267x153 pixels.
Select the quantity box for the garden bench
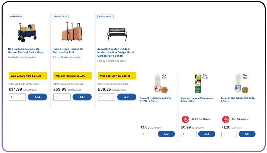pos(106,97)
